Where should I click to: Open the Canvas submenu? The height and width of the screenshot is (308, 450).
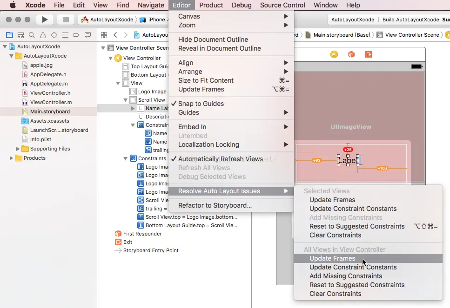point(231,16)
